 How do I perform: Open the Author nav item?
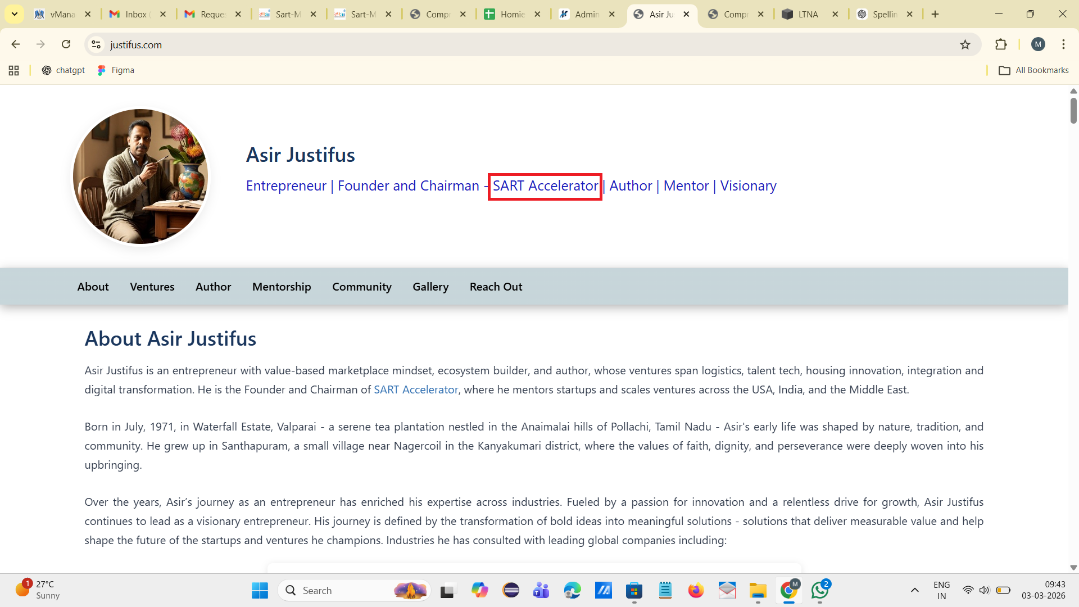pos(214,287)
